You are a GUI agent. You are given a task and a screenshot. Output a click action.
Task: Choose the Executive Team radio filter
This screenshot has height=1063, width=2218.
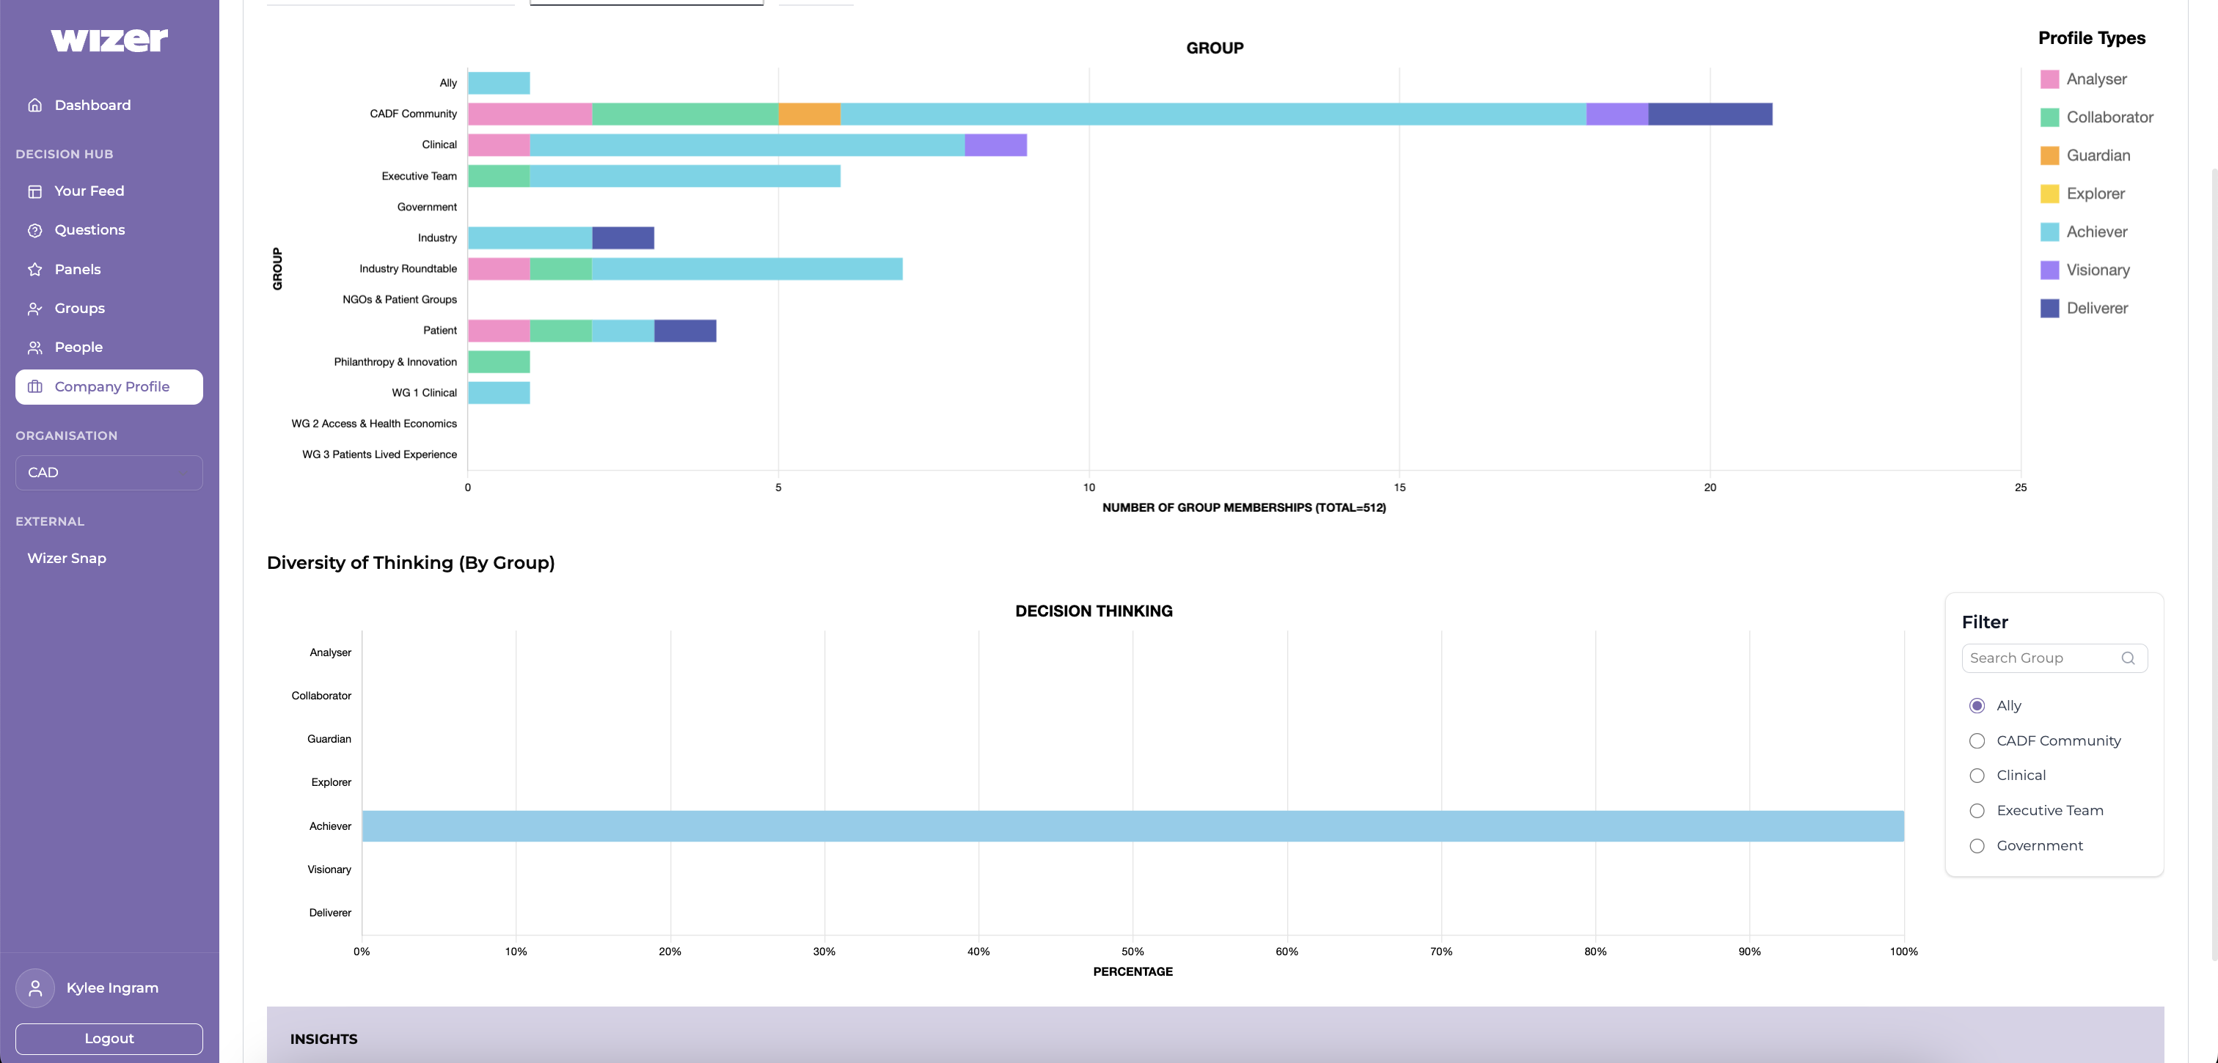tap(1977, 811)
